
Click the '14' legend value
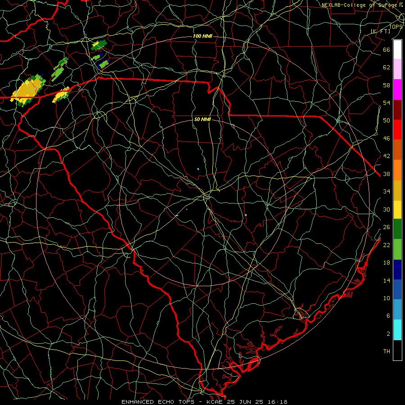click(387, 280)
